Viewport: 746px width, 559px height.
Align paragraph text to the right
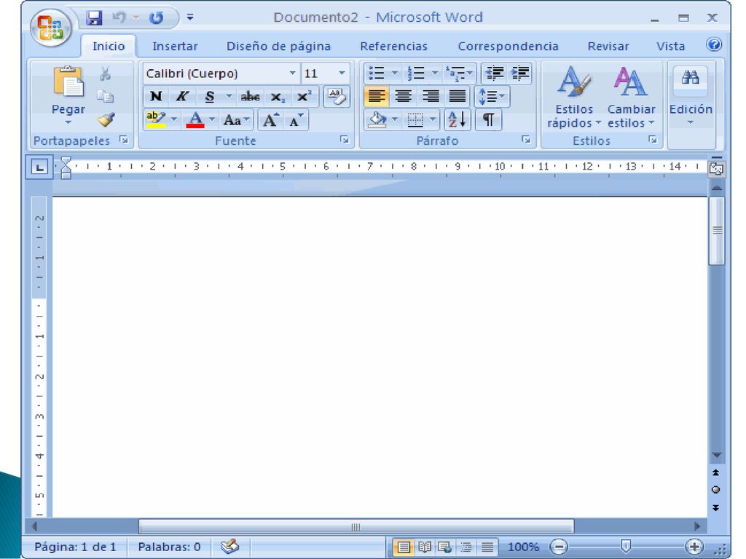click(431, 97)
